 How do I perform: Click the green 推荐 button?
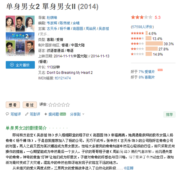tap(169, 115)
